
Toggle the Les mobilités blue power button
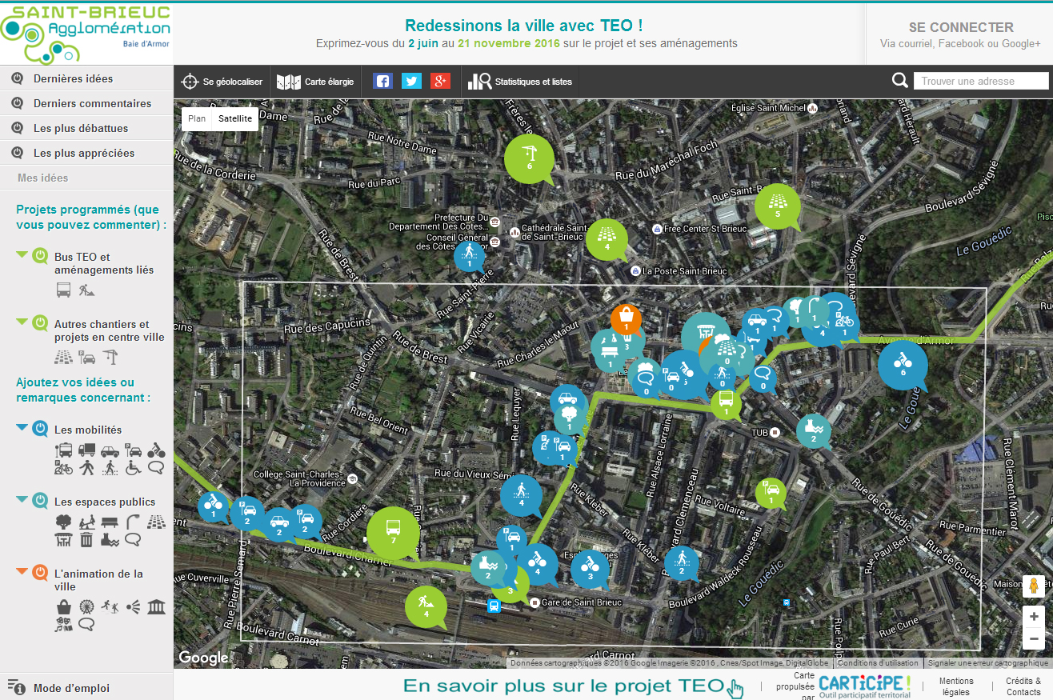pyautogui.click(x=40, y=430)
